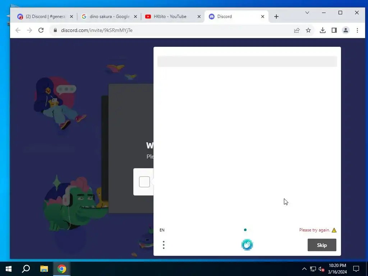Select the Discord invite tab
Viewport: 368px width, 276px height.
tap(236, 17)
